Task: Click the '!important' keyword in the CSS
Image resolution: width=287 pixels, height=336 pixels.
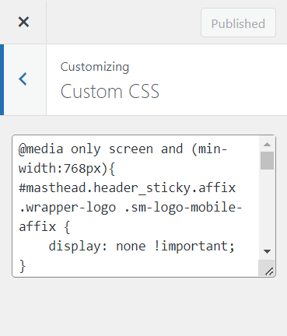Action: point(191,247)
